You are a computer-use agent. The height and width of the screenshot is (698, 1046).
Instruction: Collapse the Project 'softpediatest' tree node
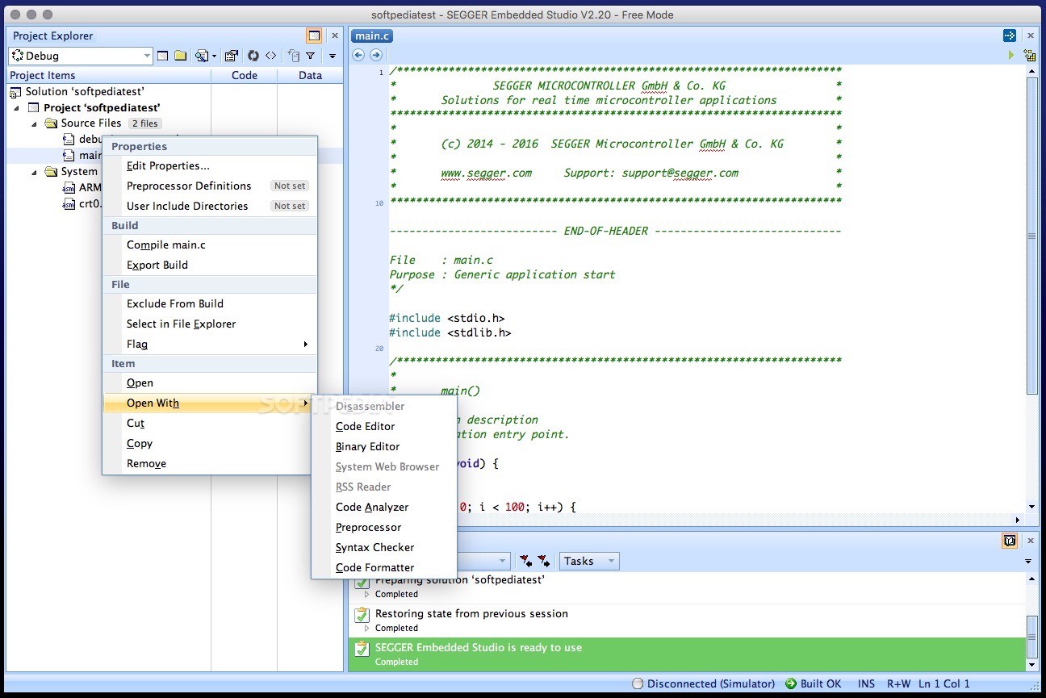point(17,108)
